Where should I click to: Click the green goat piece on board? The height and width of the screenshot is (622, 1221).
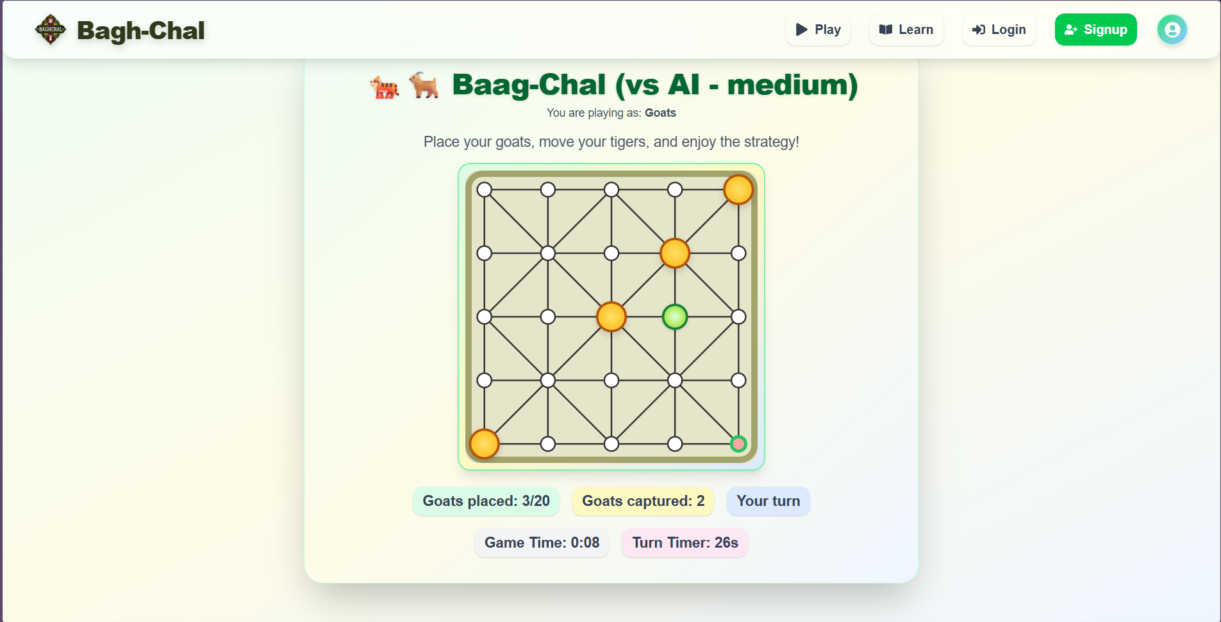click(675, 317)
